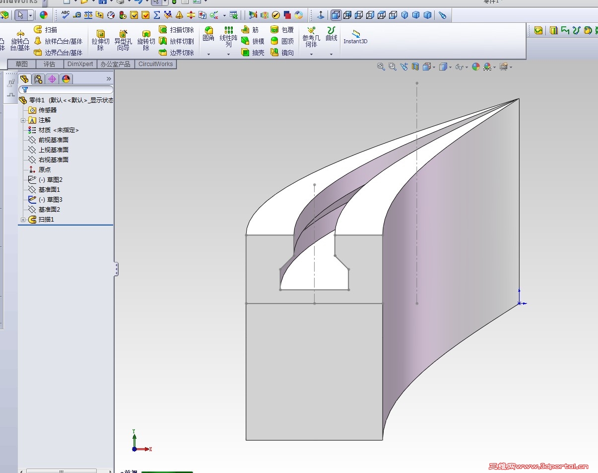This screenshot has height=473, width=598.
Task: Open the 异型孔向导 hole wizard
Action: pyautogui.click(x=123, y=41)
